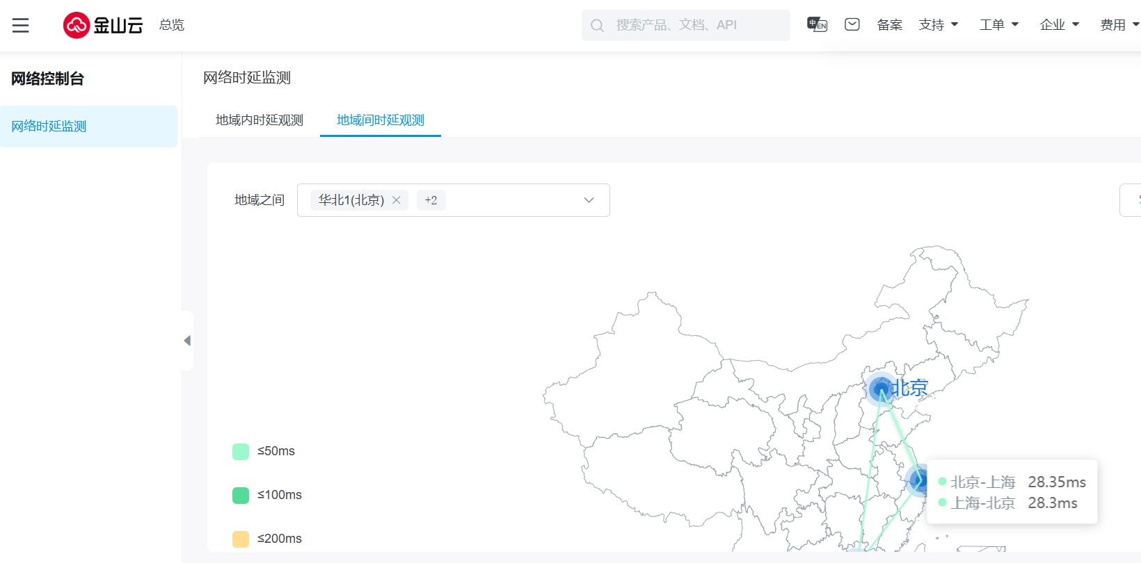
Task: Expand the region selection dropdown
Action: (x=589, y=200)
